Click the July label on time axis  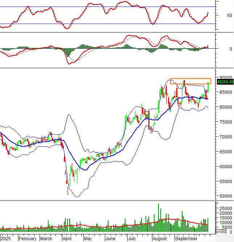tap(132, 239)
